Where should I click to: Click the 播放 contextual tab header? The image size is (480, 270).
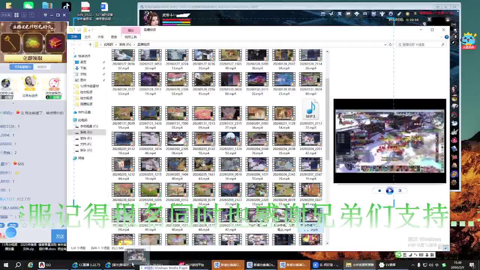(130, 30)
